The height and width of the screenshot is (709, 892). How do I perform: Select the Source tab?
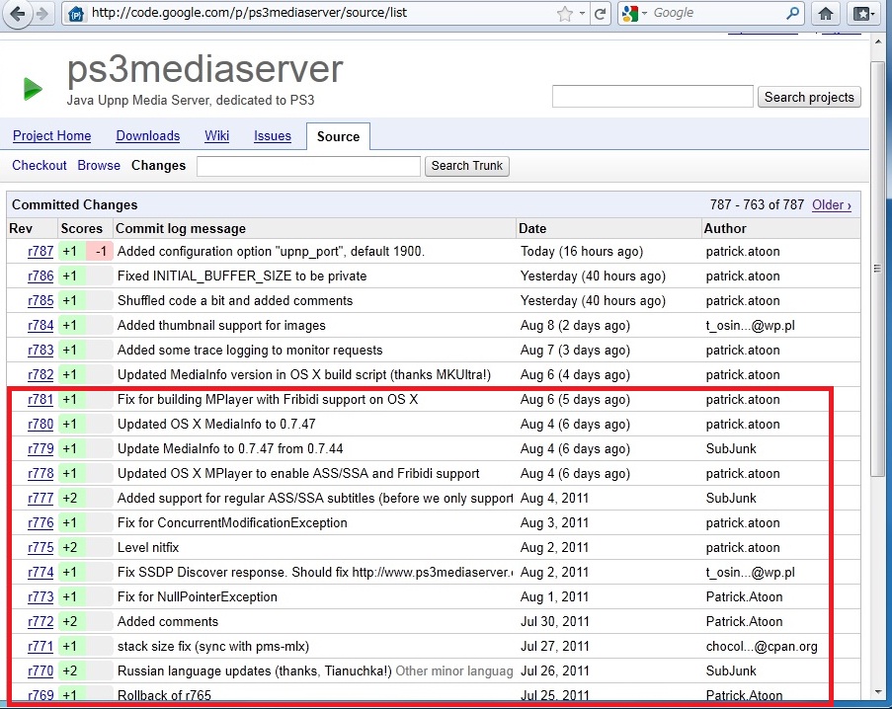(338, 136)
